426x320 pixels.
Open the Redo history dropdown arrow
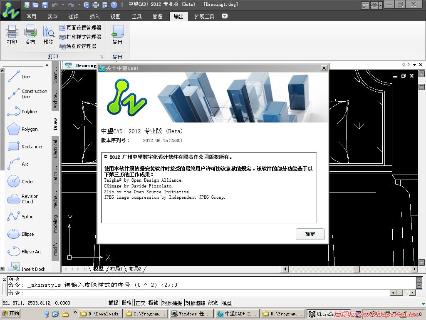click(x=79, y=5)
